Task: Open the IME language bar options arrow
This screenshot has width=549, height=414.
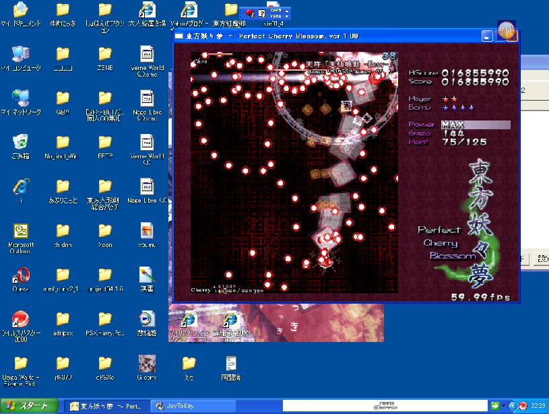Action: 287,16
